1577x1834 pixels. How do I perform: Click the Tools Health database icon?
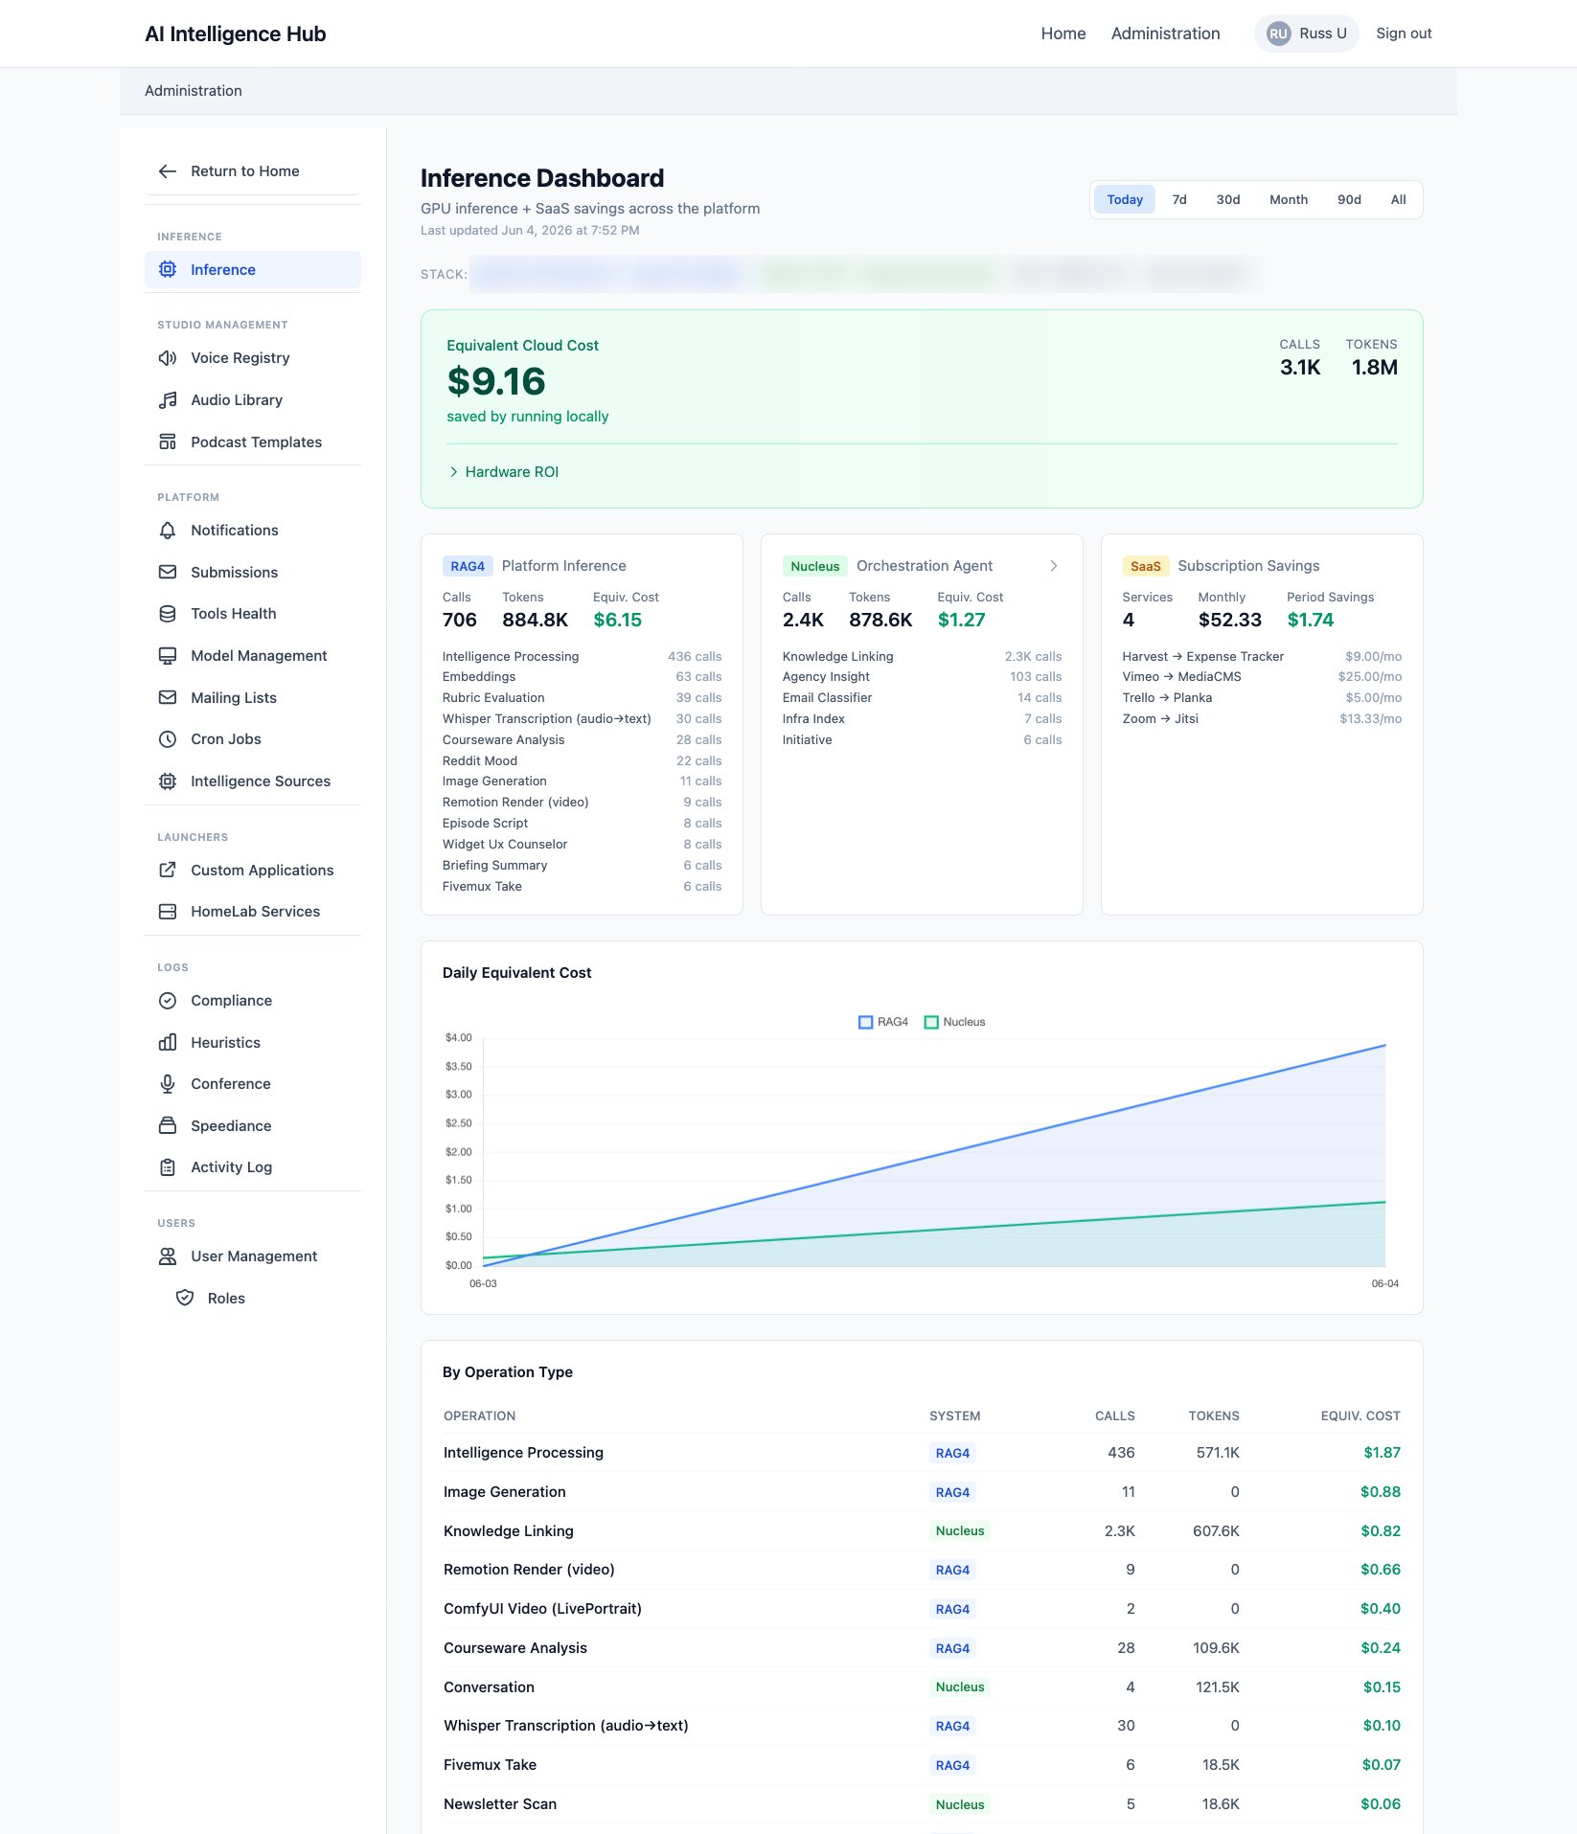168,614
